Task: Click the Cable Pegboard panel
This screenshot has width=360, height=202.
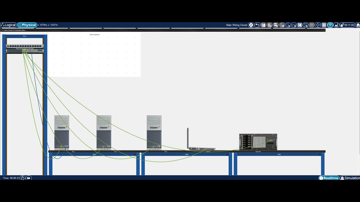Action: click(94, 54)
